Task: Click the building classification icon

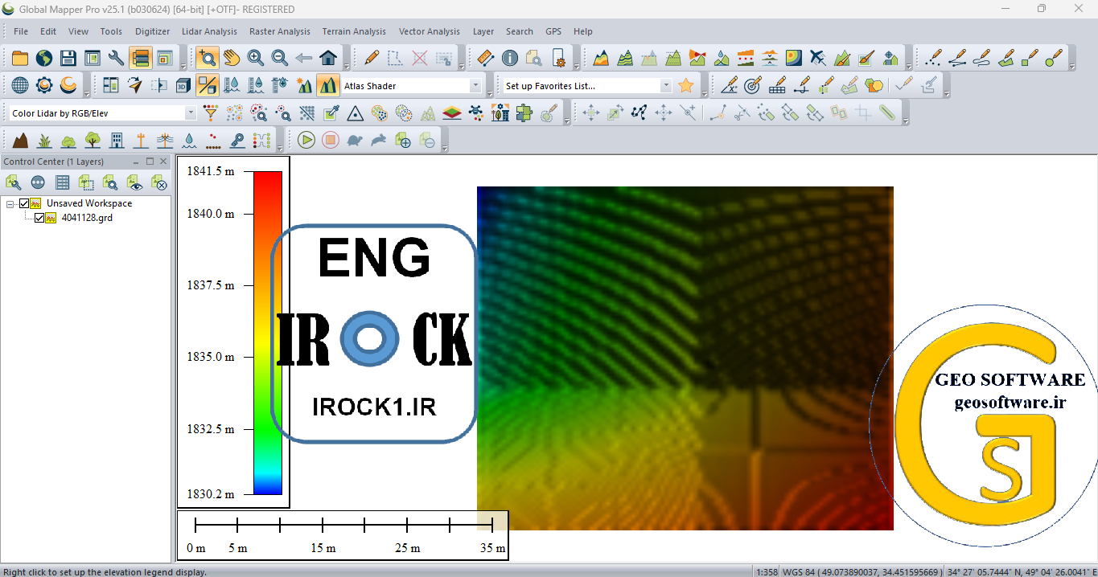Action: pos(117,140)
